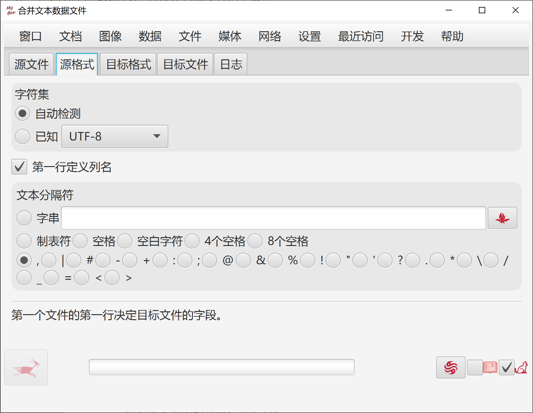Select the single quote delimiter radio button
This screenshot has height=413, width=533.
360,260
